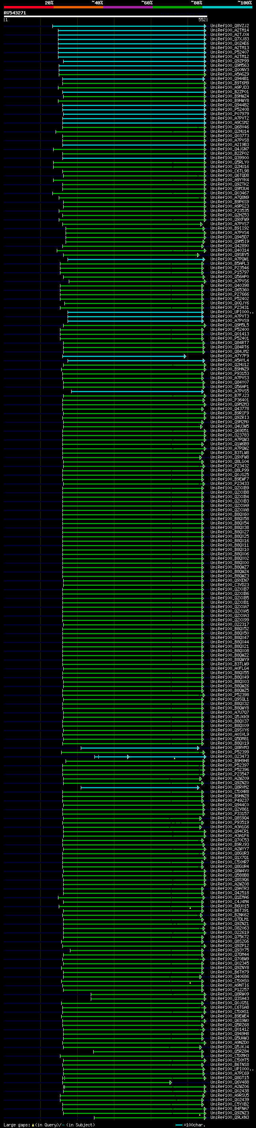
Task: Select hit UniRef100_B4FNA7
Action: pos(230,1109)
